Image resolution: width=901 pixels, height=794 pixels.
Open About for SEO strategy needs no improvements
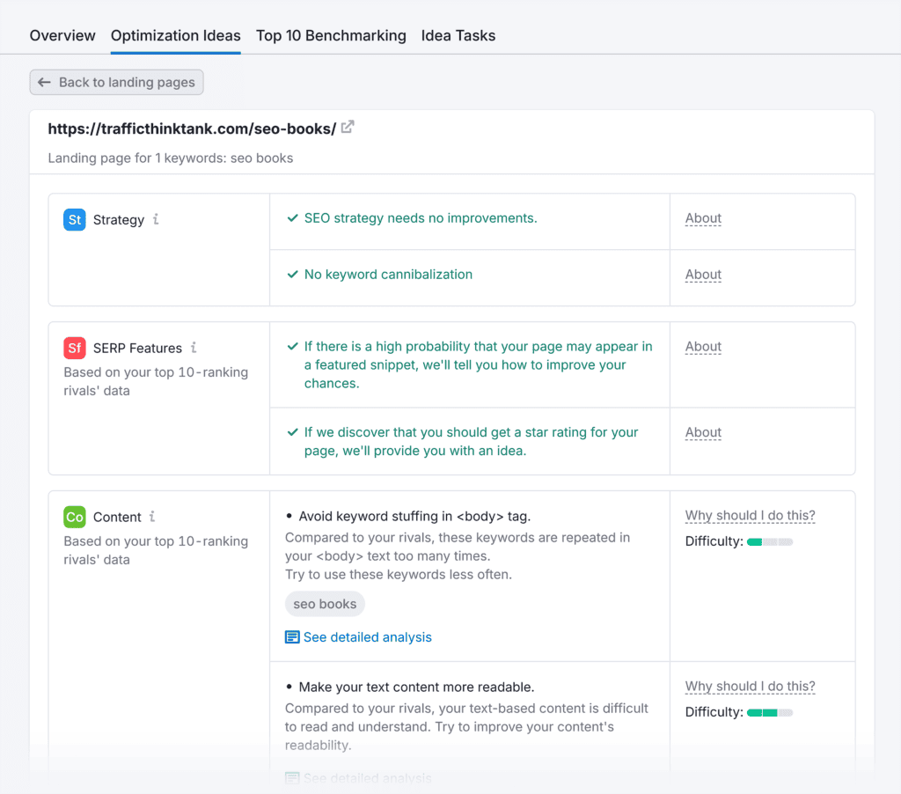[x=703, y=218]
